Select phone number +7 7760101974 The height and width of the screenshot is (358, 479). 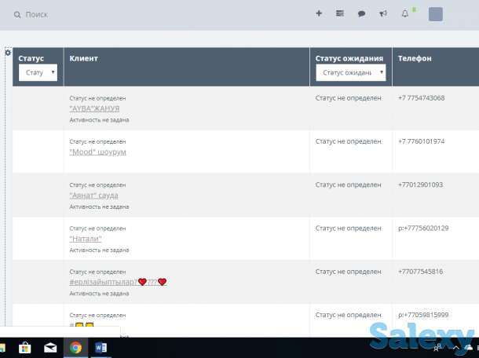[x=421, y=141]
